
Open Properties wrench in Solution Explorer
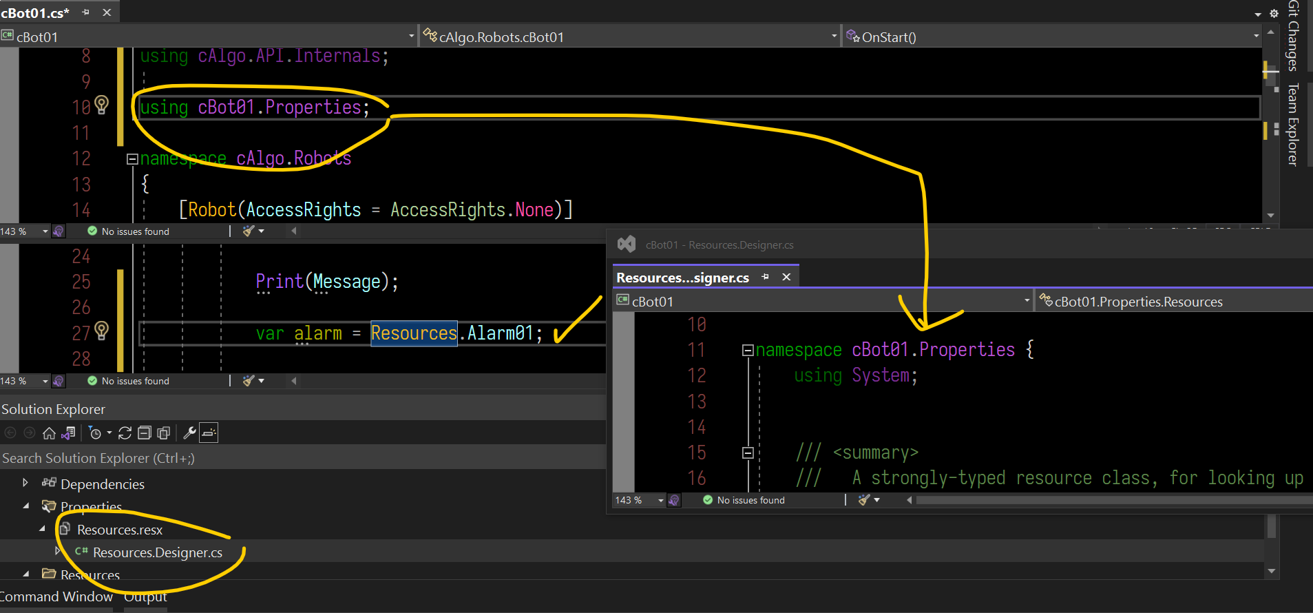pos(189,433)
